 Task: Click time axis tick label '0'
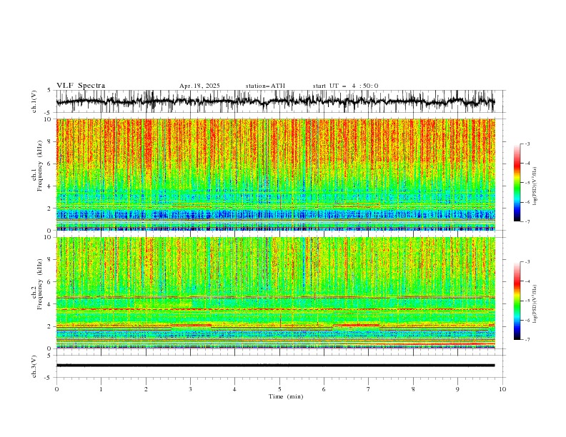pos(56,389)
